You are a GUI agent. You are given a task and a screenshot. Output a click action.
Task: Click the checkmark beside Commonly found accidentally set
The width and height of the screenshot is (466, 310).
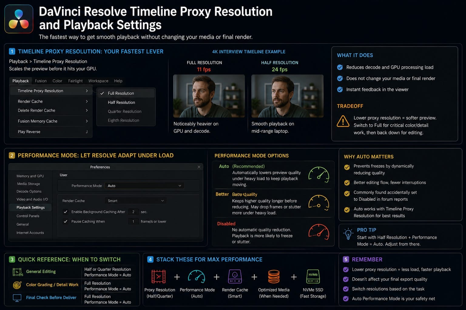[347, 193]
